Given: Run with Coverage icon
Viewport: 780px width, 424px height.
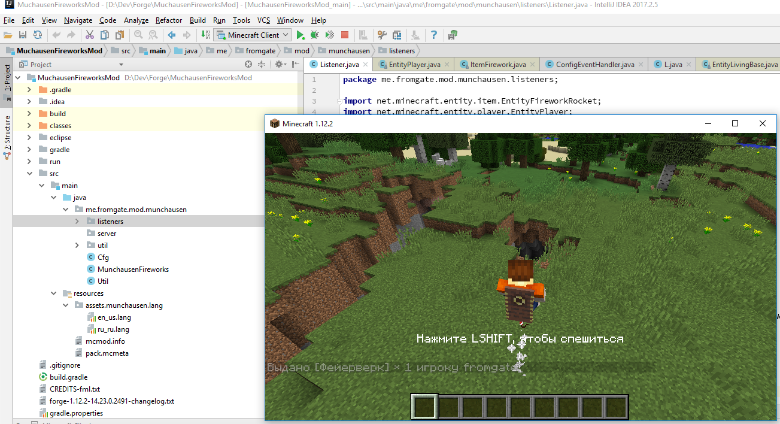Looking at the screenshot, I should pos(329,35).
